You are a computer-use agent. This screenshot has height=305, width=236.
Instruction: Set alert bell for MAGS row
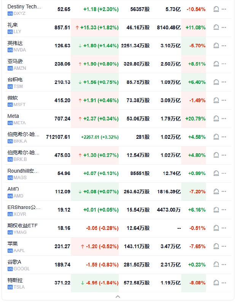[216, 173]
